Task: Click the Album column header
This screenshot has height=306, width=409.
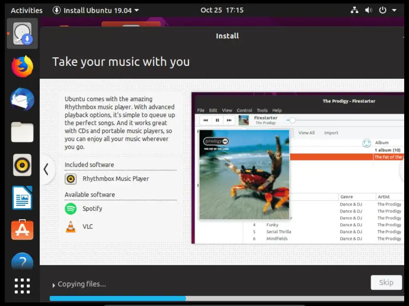Action: [x=382, y=143]
